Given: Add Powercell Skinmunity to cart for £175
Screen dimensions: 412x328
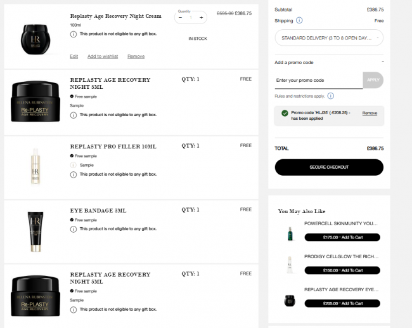Looking at the screenshot, I should (342, 237).
